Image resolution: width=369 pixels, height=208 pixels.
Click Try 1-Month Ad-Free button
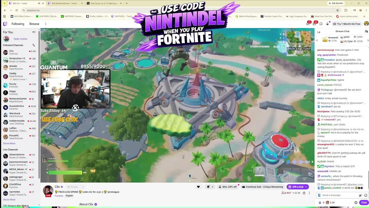347,24
